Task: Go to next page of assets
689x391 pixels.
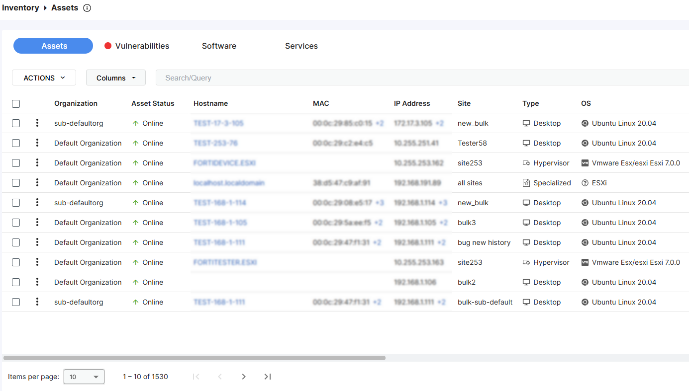Action: [x=244, y=377]
